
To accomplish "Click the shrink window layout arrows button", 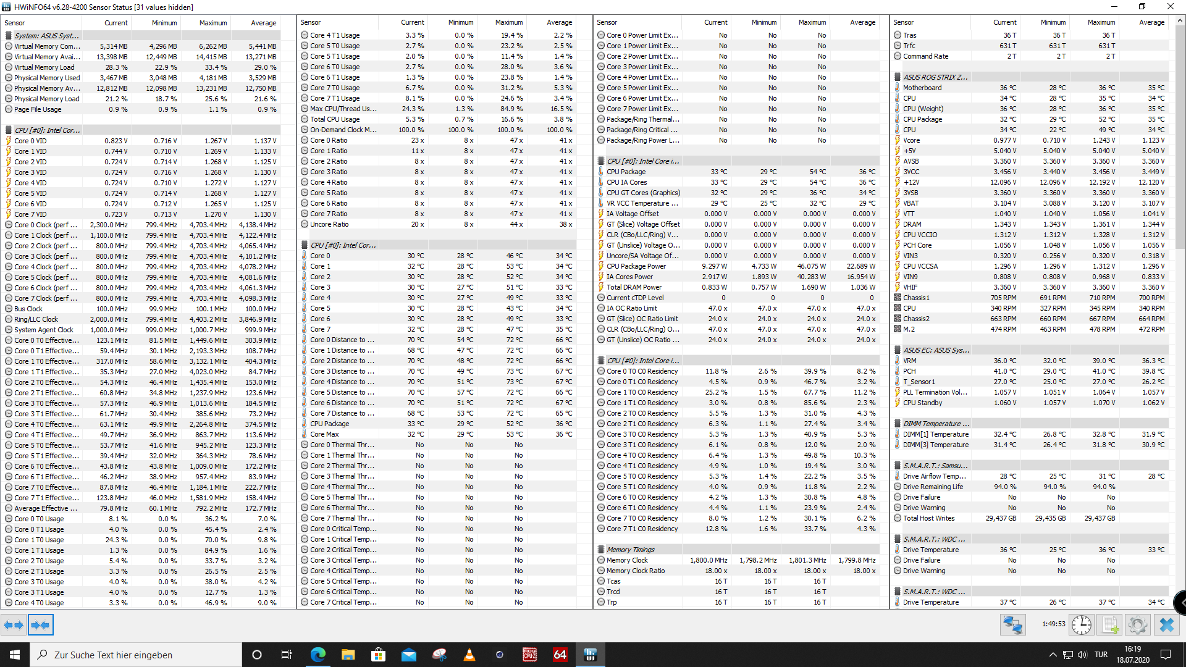I will [x=40, y=625].
